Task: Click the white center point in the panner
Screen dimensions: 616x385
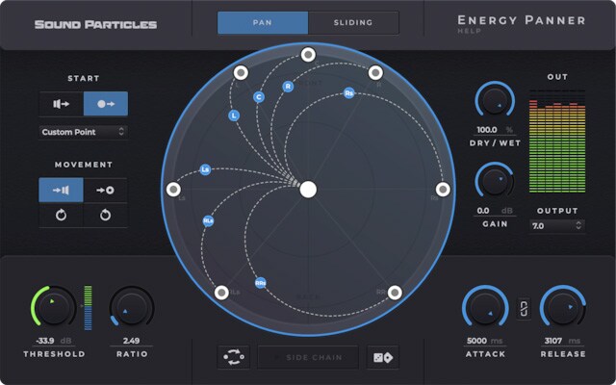Action: point(308,190)
